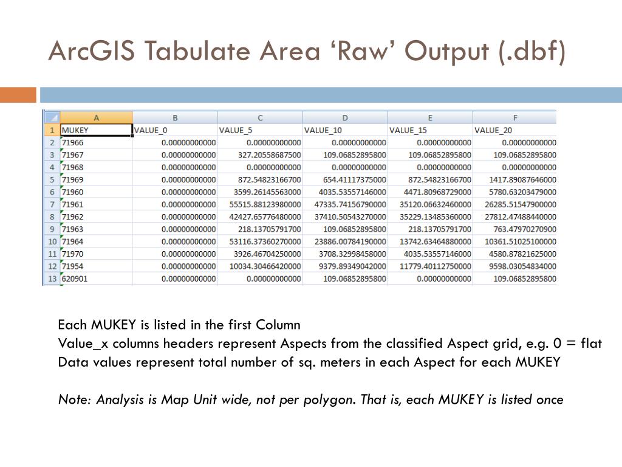Click 'Each MUKEY is listed in the first Column'
622x467 pixels.
179,325
